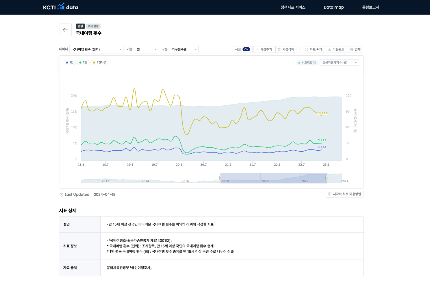
Task: Download data via 다운로드 button
Action: coord(336,49)
